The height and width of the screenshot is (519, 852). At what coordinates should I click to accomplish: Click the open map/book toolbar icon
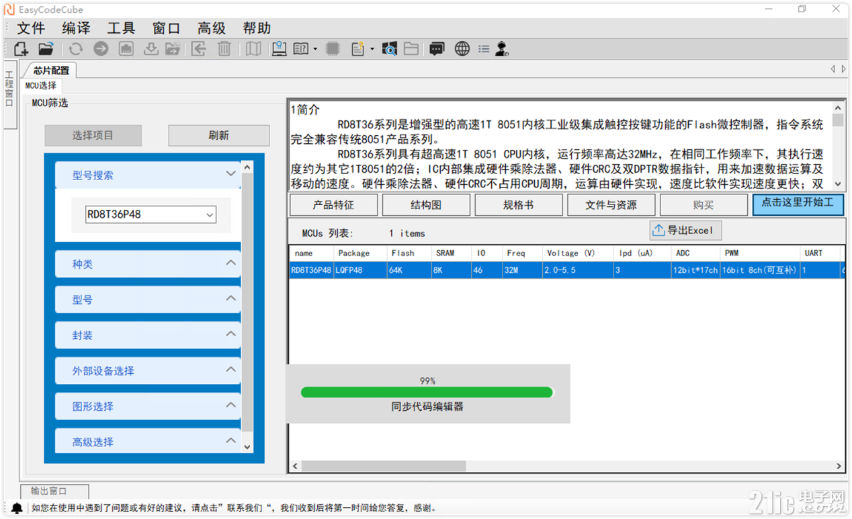coord(253,48)
